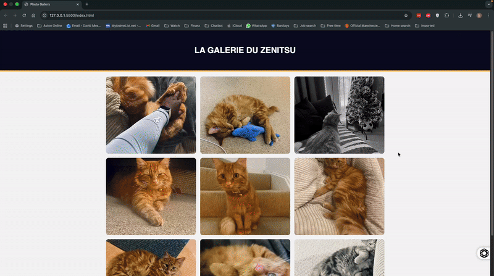Open the Chrome three-dot menu
The height and width of the screenshot is (276, 494).
coord(488,15)
